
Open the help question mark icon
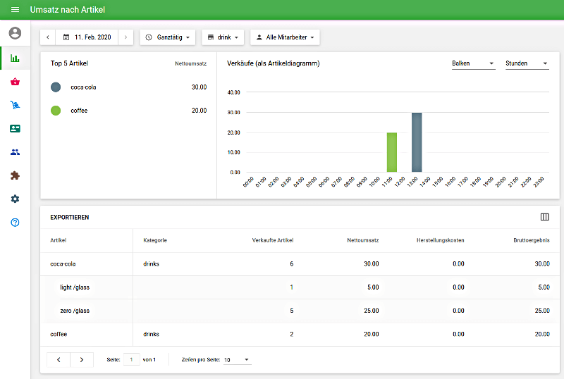click(15, 223)
